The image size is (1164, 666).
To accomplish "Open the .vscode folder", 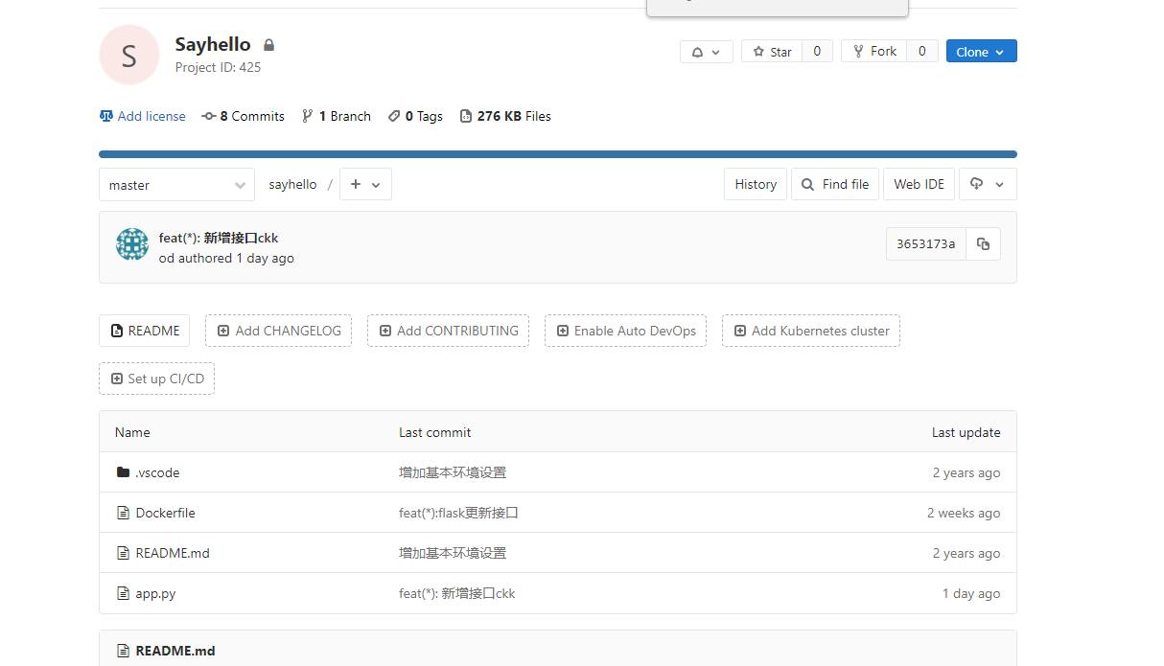I will 157,472.
